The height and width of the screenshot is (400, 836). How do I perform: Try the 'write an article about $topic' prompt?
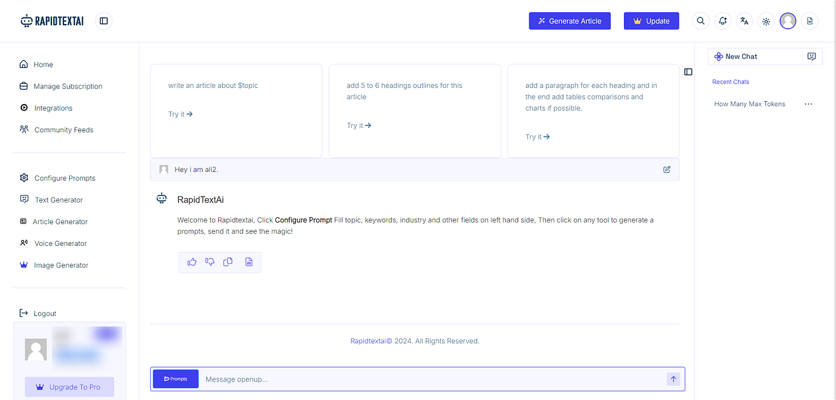(x=181, y=114)
